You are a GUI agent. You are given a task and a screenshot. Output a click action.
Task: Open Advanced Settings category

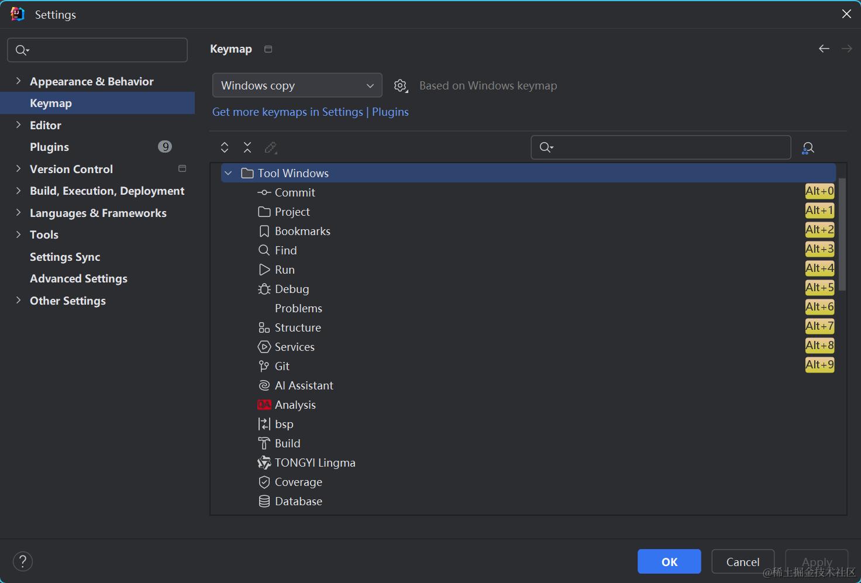(78, 279)
